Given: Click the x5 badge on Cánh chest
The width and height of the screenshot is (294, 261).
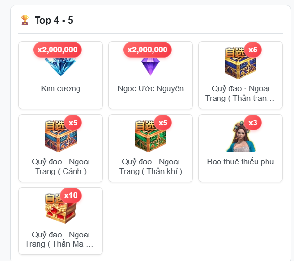Looking at the screenshot, I should (x=73, y=123).
